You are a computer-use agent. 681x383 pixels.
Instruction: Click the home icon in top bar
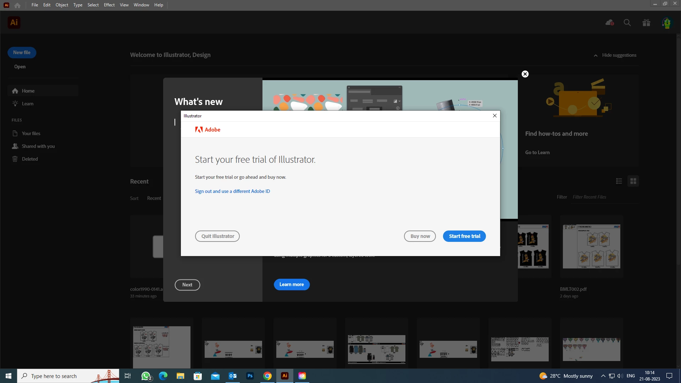tap(17, 5)
